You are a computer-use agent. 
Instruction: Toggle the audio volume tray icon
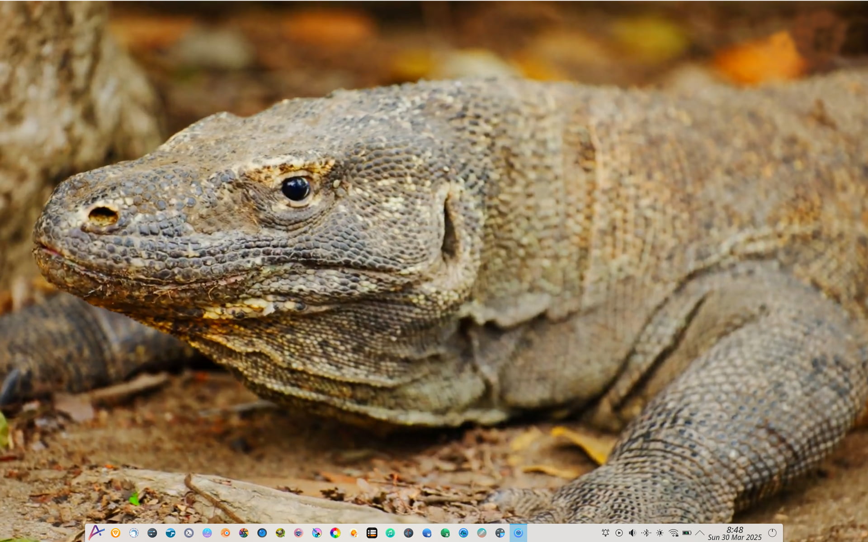[632, 533]
